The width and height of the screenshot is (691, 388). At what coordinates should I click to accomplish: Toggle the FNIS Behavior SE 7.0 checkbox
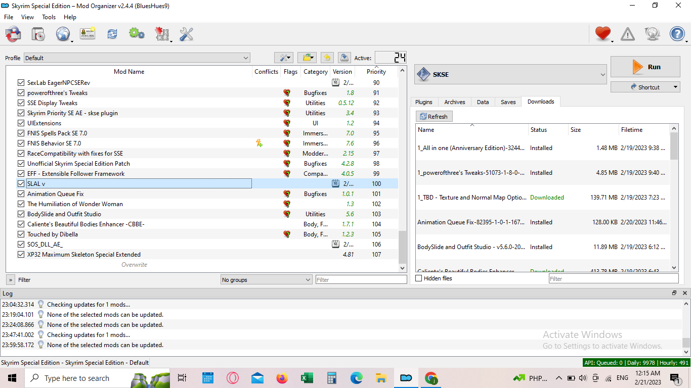tap(21, 143)
